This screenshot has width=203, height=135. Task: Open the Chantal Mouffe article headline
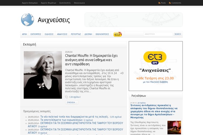coord(91,60)
